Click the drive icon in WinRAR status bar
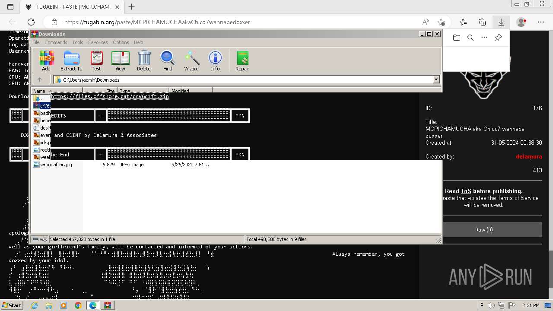 tap(35, 239)
